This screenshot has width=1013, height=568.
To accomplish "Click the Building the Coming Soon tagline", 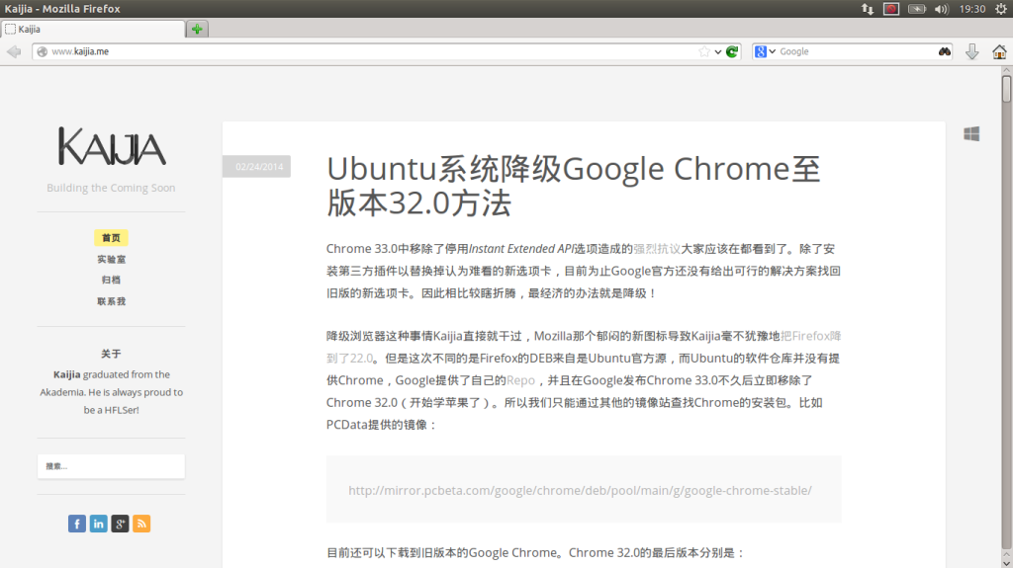I will pos(111,188).
